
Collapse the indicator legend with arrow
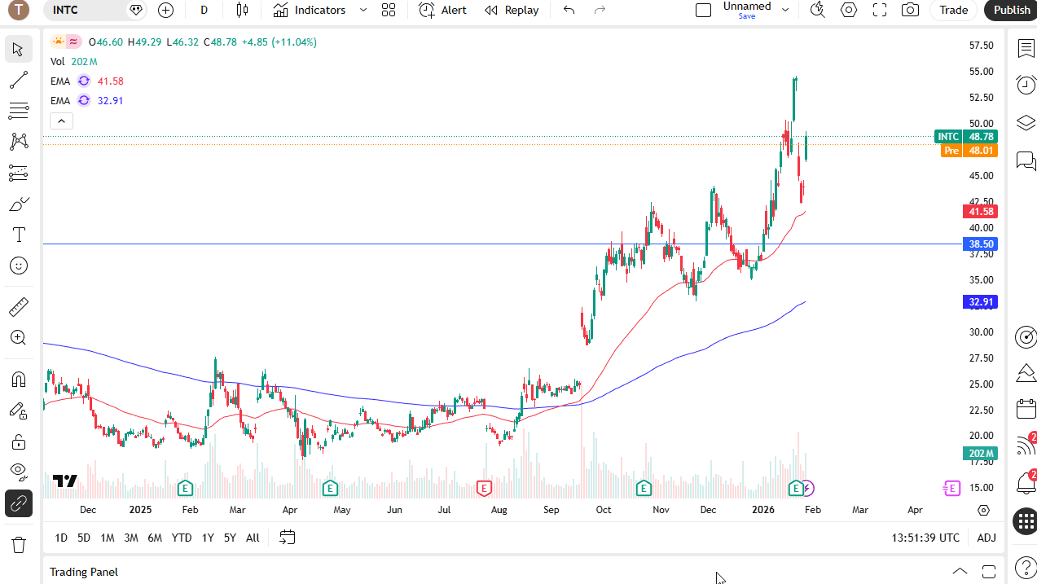[61, 121]
